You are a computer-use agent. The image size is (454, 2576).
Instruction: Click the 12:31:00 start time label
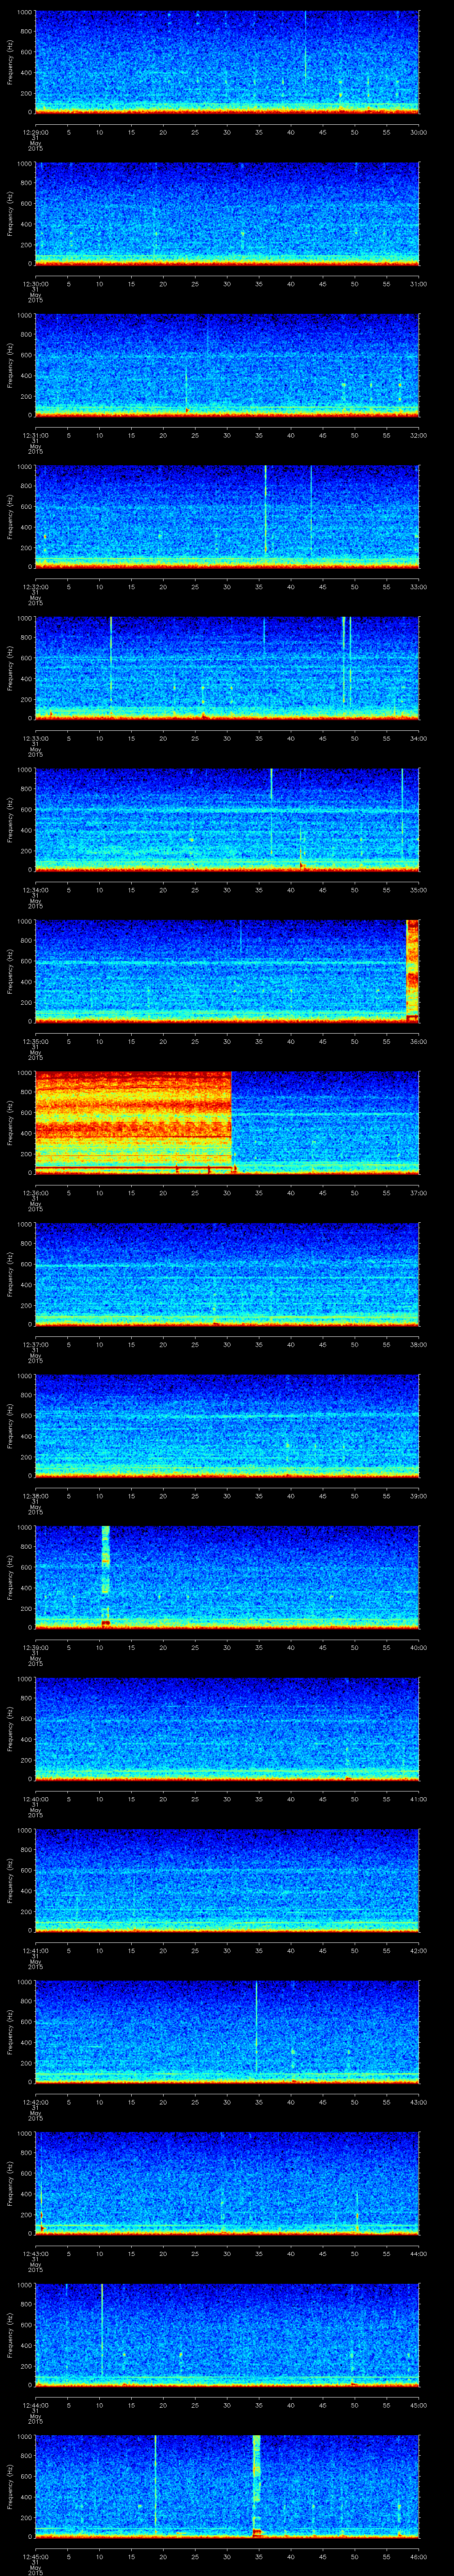(35, 435)
